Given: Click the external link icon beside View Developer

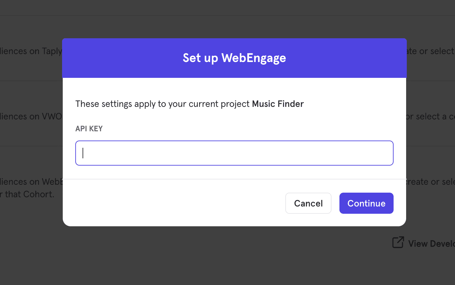Looking at the screenshot, I should [x=398, y=242].
